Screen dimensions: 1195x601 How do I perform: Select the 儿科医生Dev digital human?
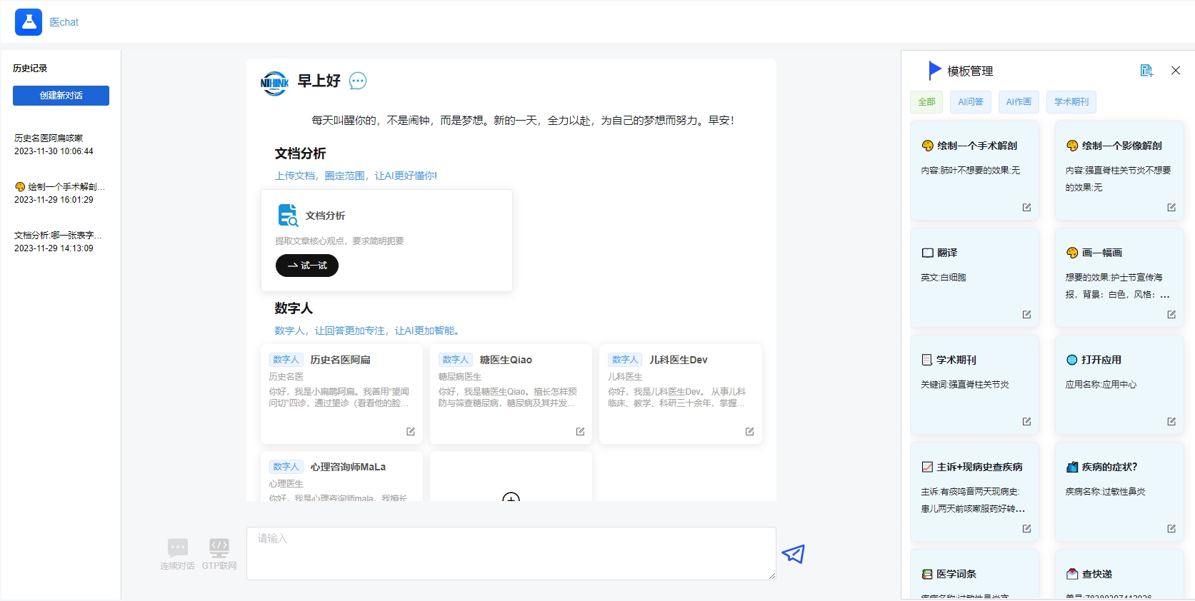coord(680,394)
